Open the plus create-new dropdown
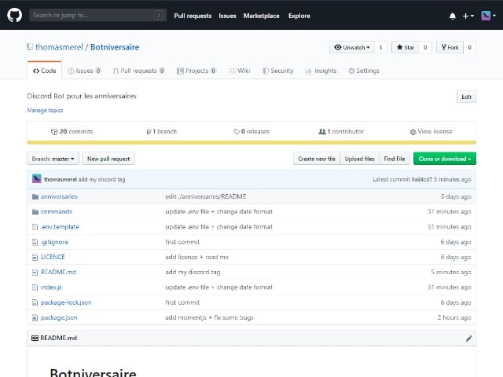This screenshot has height=377, width=503. click(x=468, y=16)
